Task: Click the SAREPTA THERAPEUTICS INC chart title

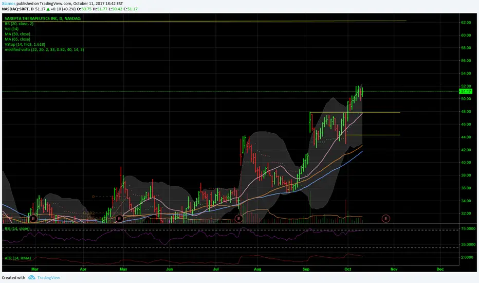Action: click(x=43, y=19)
